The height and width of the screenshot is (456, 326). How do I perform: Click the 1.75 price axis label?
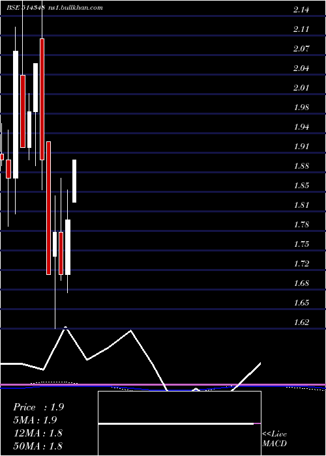pos(301,244)
